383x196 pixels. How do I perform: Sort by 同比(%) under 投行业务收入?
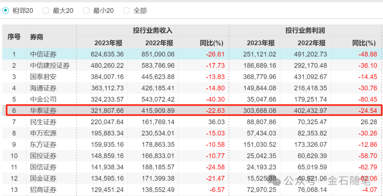211,43
